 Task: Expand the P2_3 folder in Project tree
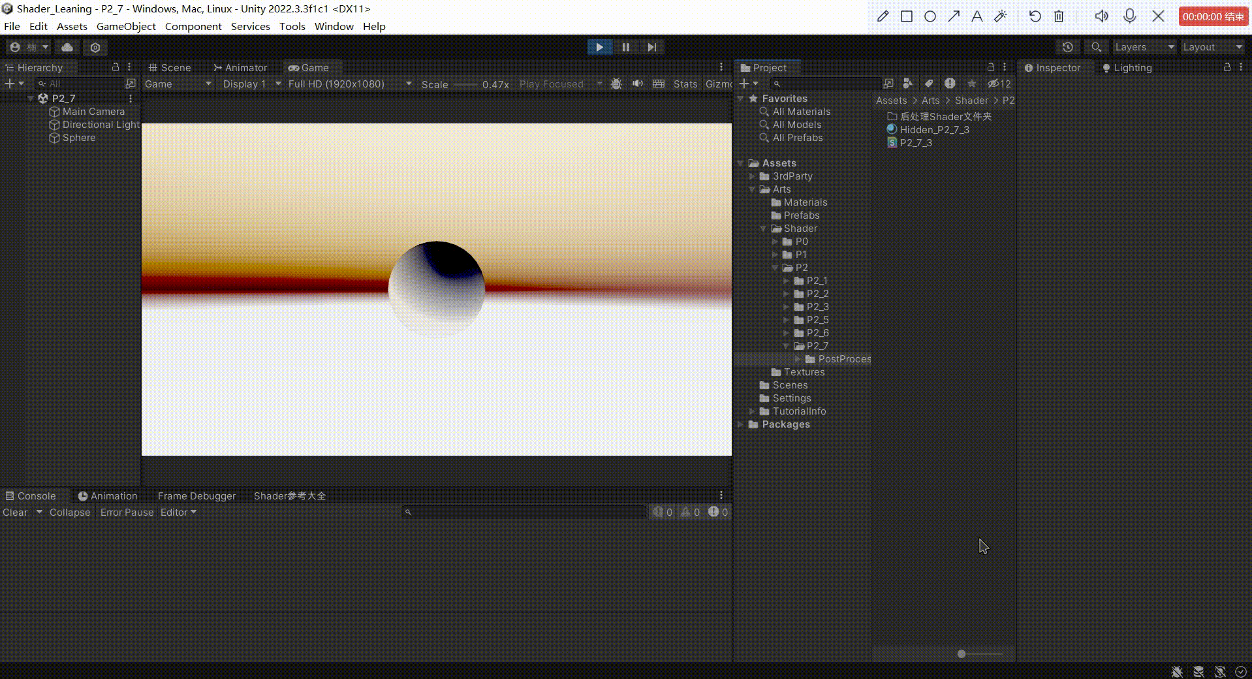pos(787,307)
